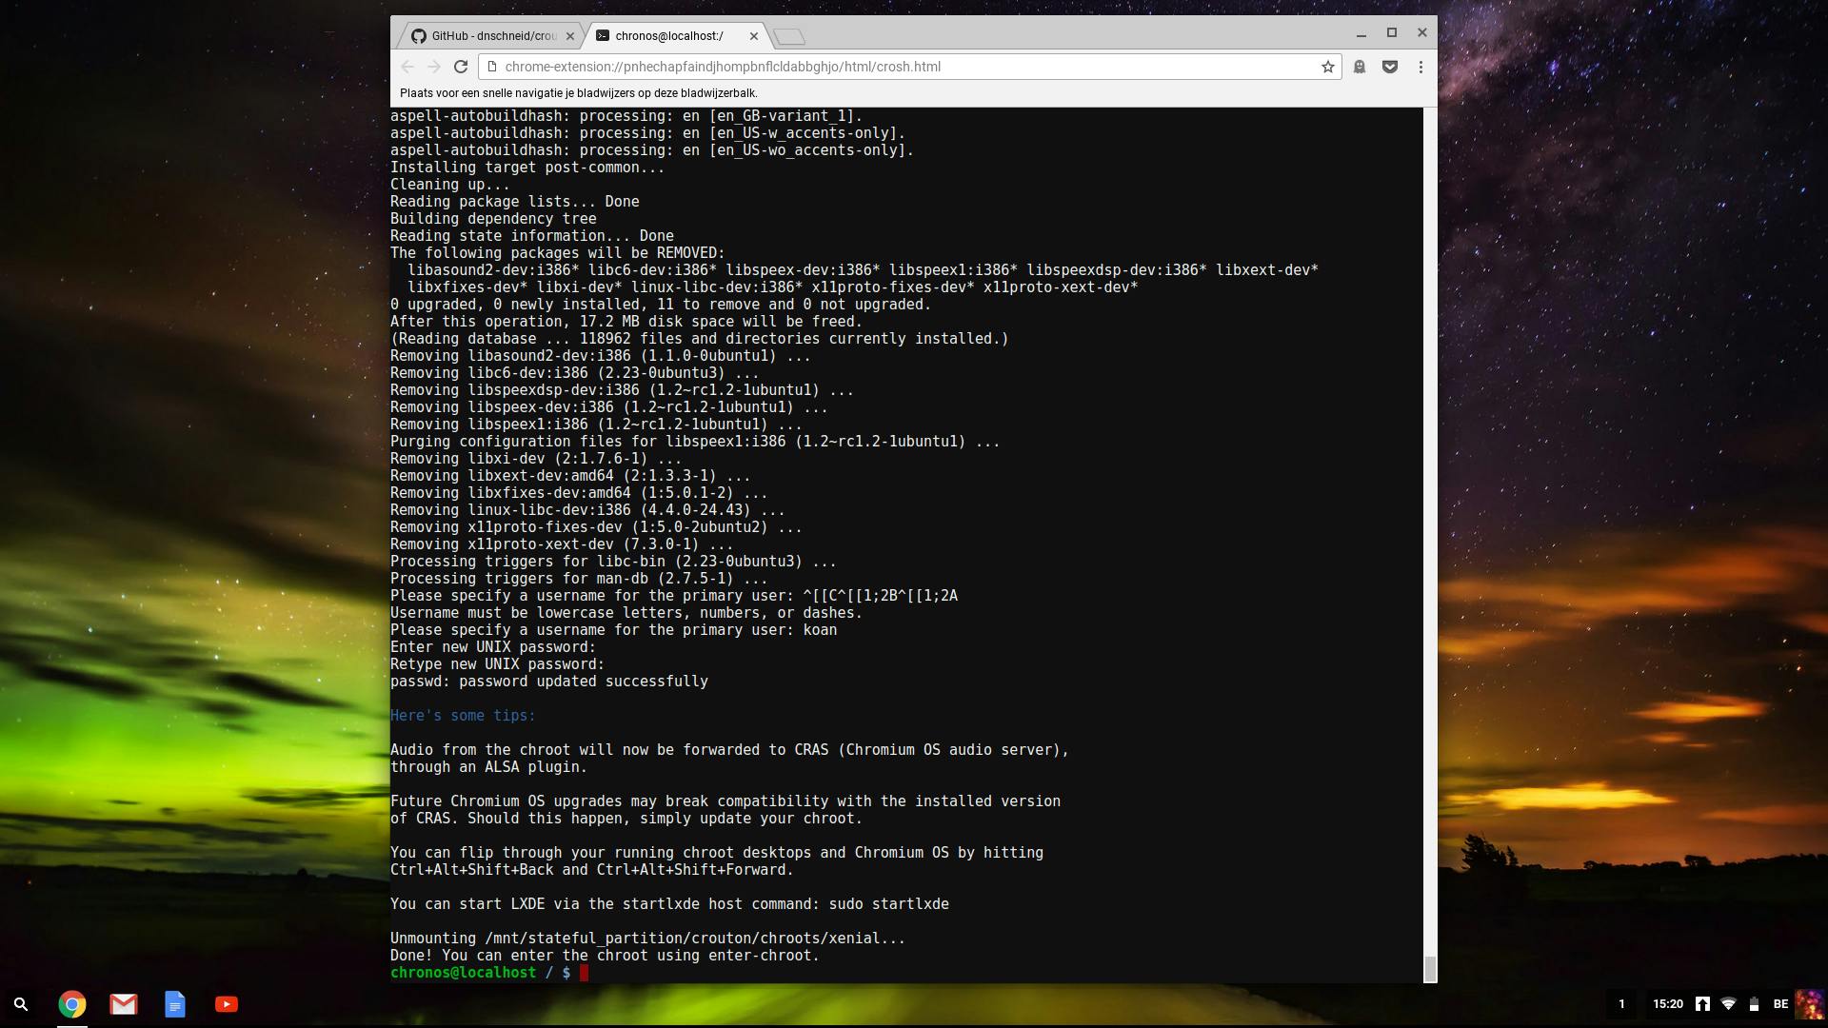Go back using the back arrow

click(407, 67)
